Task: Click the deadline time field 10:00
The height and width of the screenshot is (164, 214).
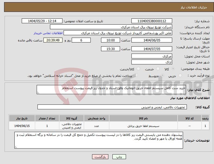Action: coord(111,40)
